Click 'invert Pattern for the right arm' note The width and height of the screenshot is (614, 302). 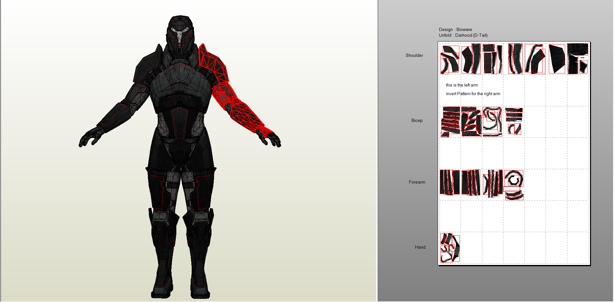473,94
